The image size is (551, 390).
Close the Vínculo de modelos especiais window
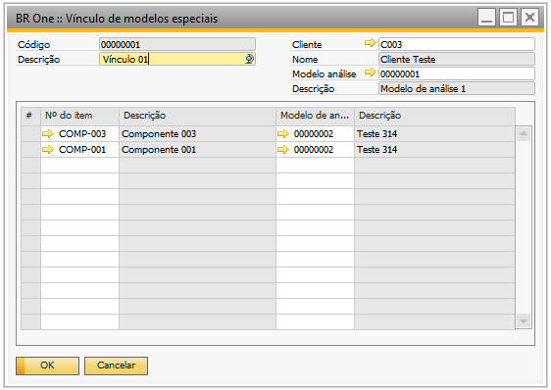point(529,17)
